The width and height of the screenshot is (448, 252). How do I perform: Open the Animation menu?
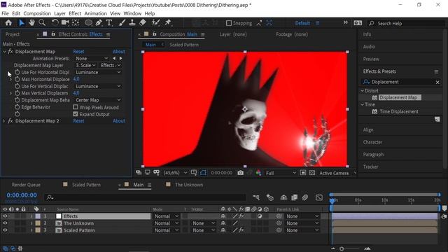95,13
